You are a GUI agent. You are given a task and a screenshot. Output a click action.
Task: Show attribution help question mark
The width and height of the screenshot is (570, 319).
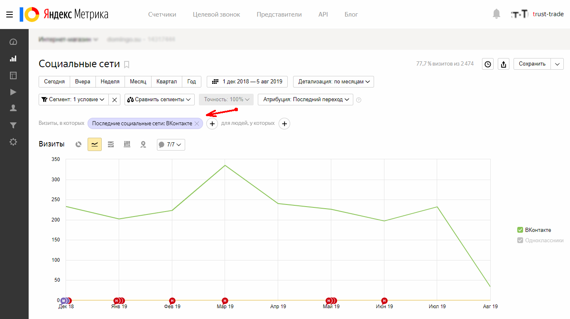click(359, 100)
